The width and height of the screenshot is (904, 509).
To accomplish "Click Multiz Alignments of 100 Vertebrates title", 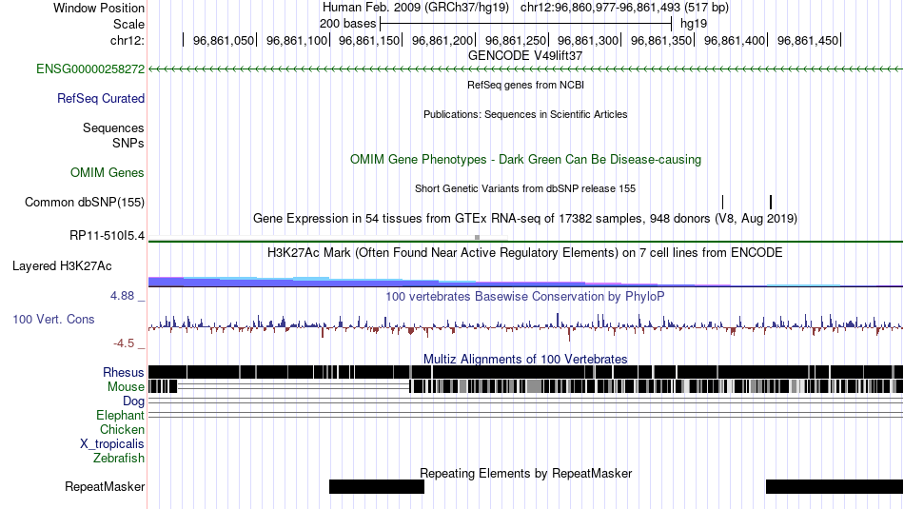I will click(x=525, y=359).
